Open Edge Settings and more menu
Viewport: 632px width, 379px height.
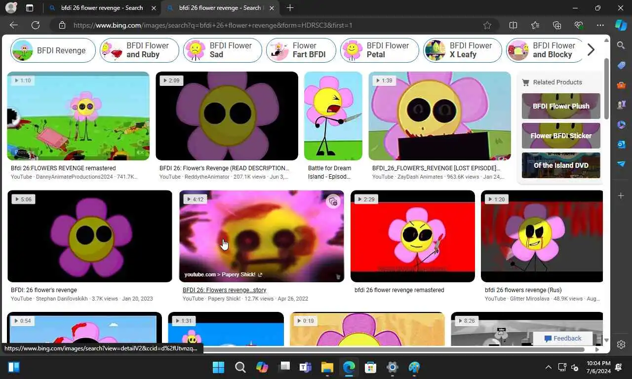600,25
